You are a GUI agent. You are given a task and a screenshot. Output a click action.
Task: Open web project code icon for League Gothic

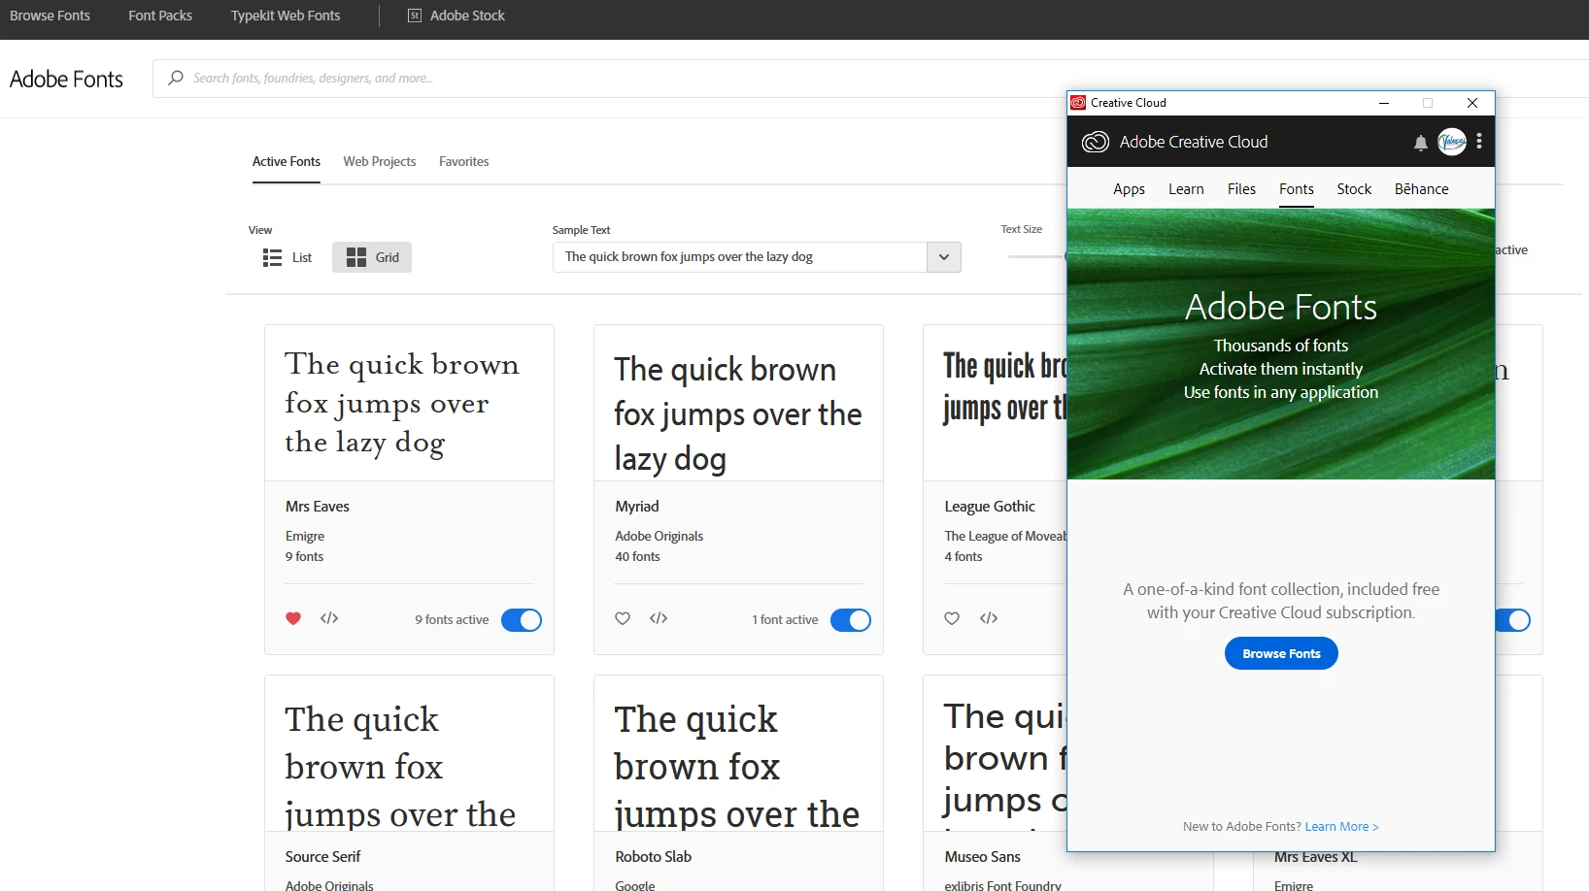(x=989, y=618)
